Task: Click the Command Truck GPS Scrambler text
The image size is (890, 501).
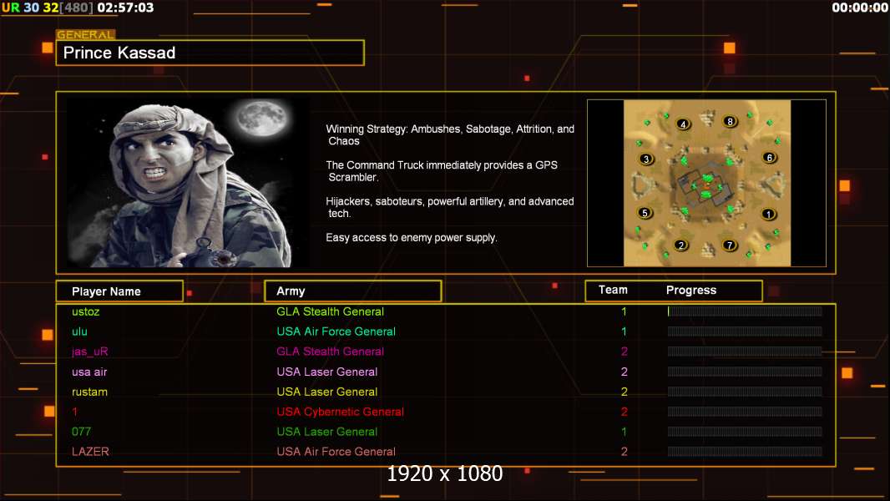Action: pos(442,171)
